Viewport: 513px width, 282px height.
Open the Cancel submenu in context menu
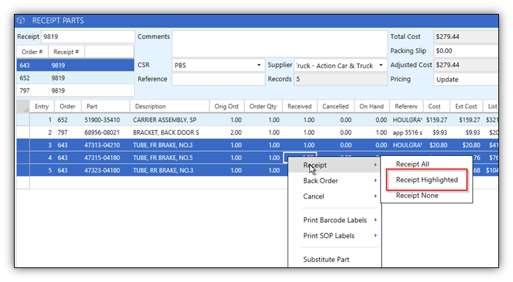335,196
